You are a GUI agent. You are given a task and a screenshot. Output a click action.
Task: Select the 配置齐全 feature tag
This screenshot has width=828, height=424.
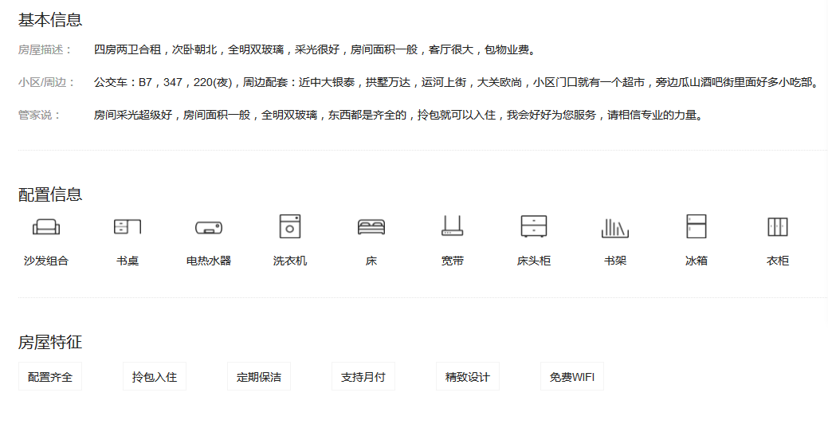[50, 377]
